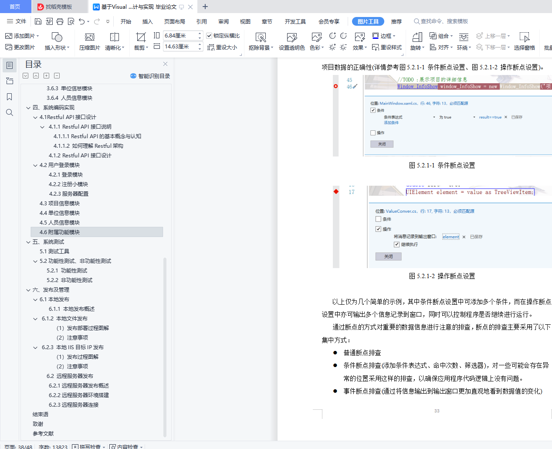Click Sharpen (清晰化) tool
The image size is (552, 449).
click(x=115, y=41)
